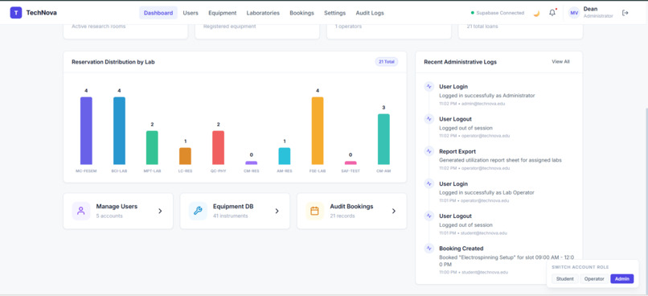
Task: Open the Equipment DB card
Action: coord(235,211)
